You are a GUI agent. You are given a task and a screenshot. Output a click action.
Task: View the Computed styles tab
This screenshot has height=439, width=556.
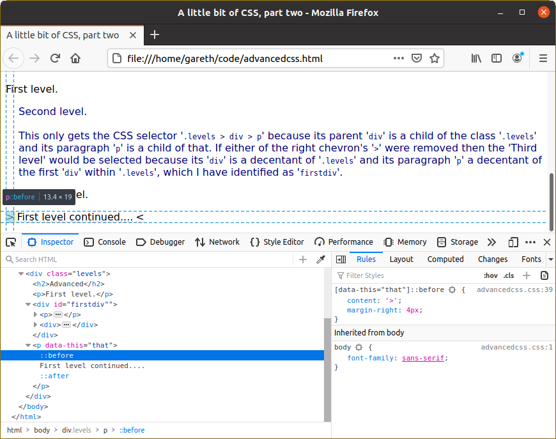pos(445,259)
